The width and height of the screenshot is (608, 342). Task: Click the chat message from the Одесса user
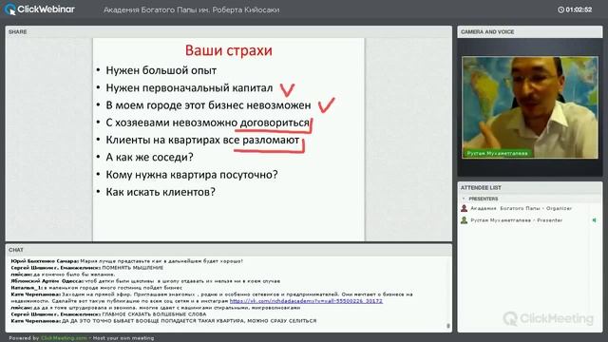145,281
